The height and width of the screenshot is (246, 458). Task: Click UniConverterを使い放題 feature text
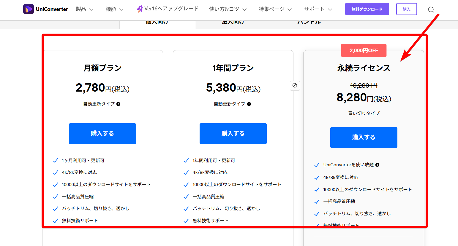(348, 165)
